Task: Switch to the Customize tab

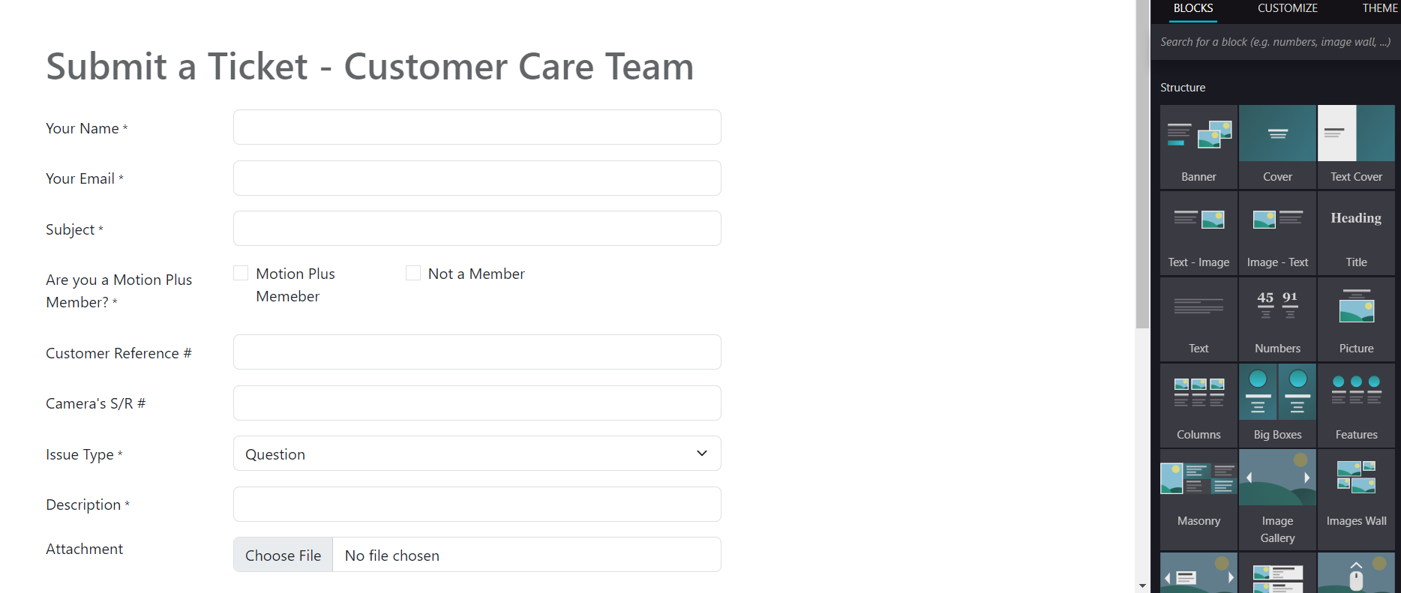Action: click(x=1287, y=8)
